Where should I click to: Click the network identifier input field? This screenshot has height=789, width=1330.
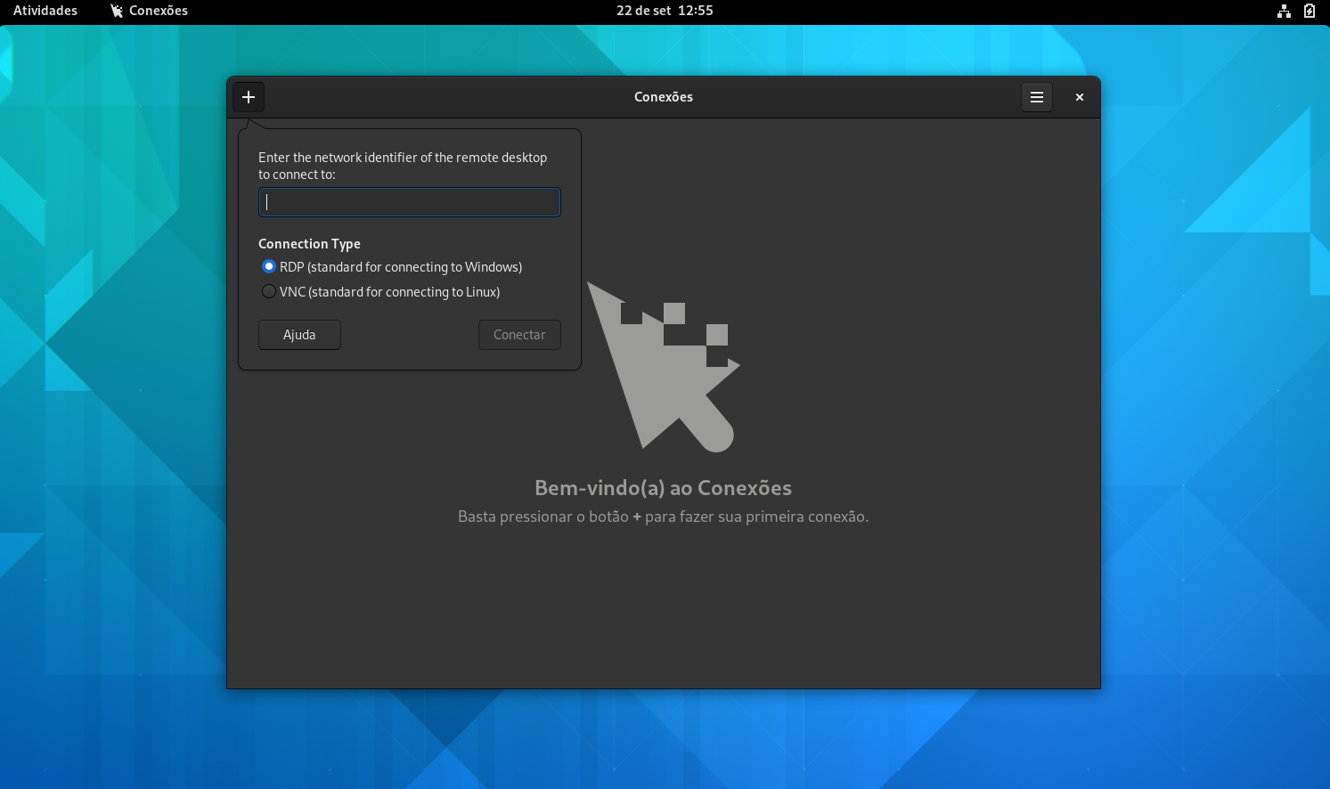point(409,202)
